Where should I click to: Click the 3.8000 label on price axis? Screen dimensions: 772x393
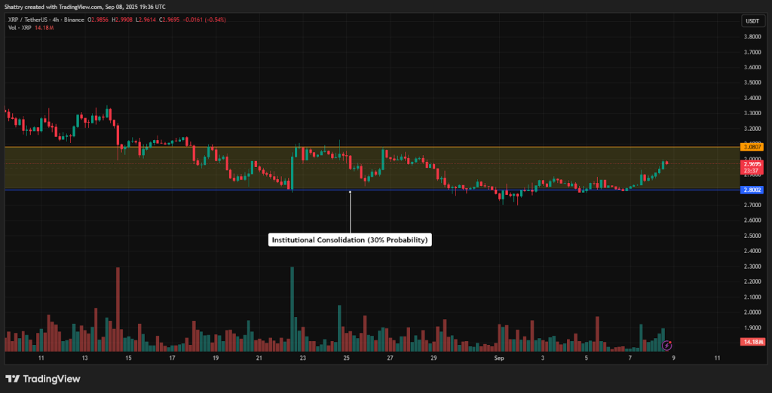pos(751,37)
